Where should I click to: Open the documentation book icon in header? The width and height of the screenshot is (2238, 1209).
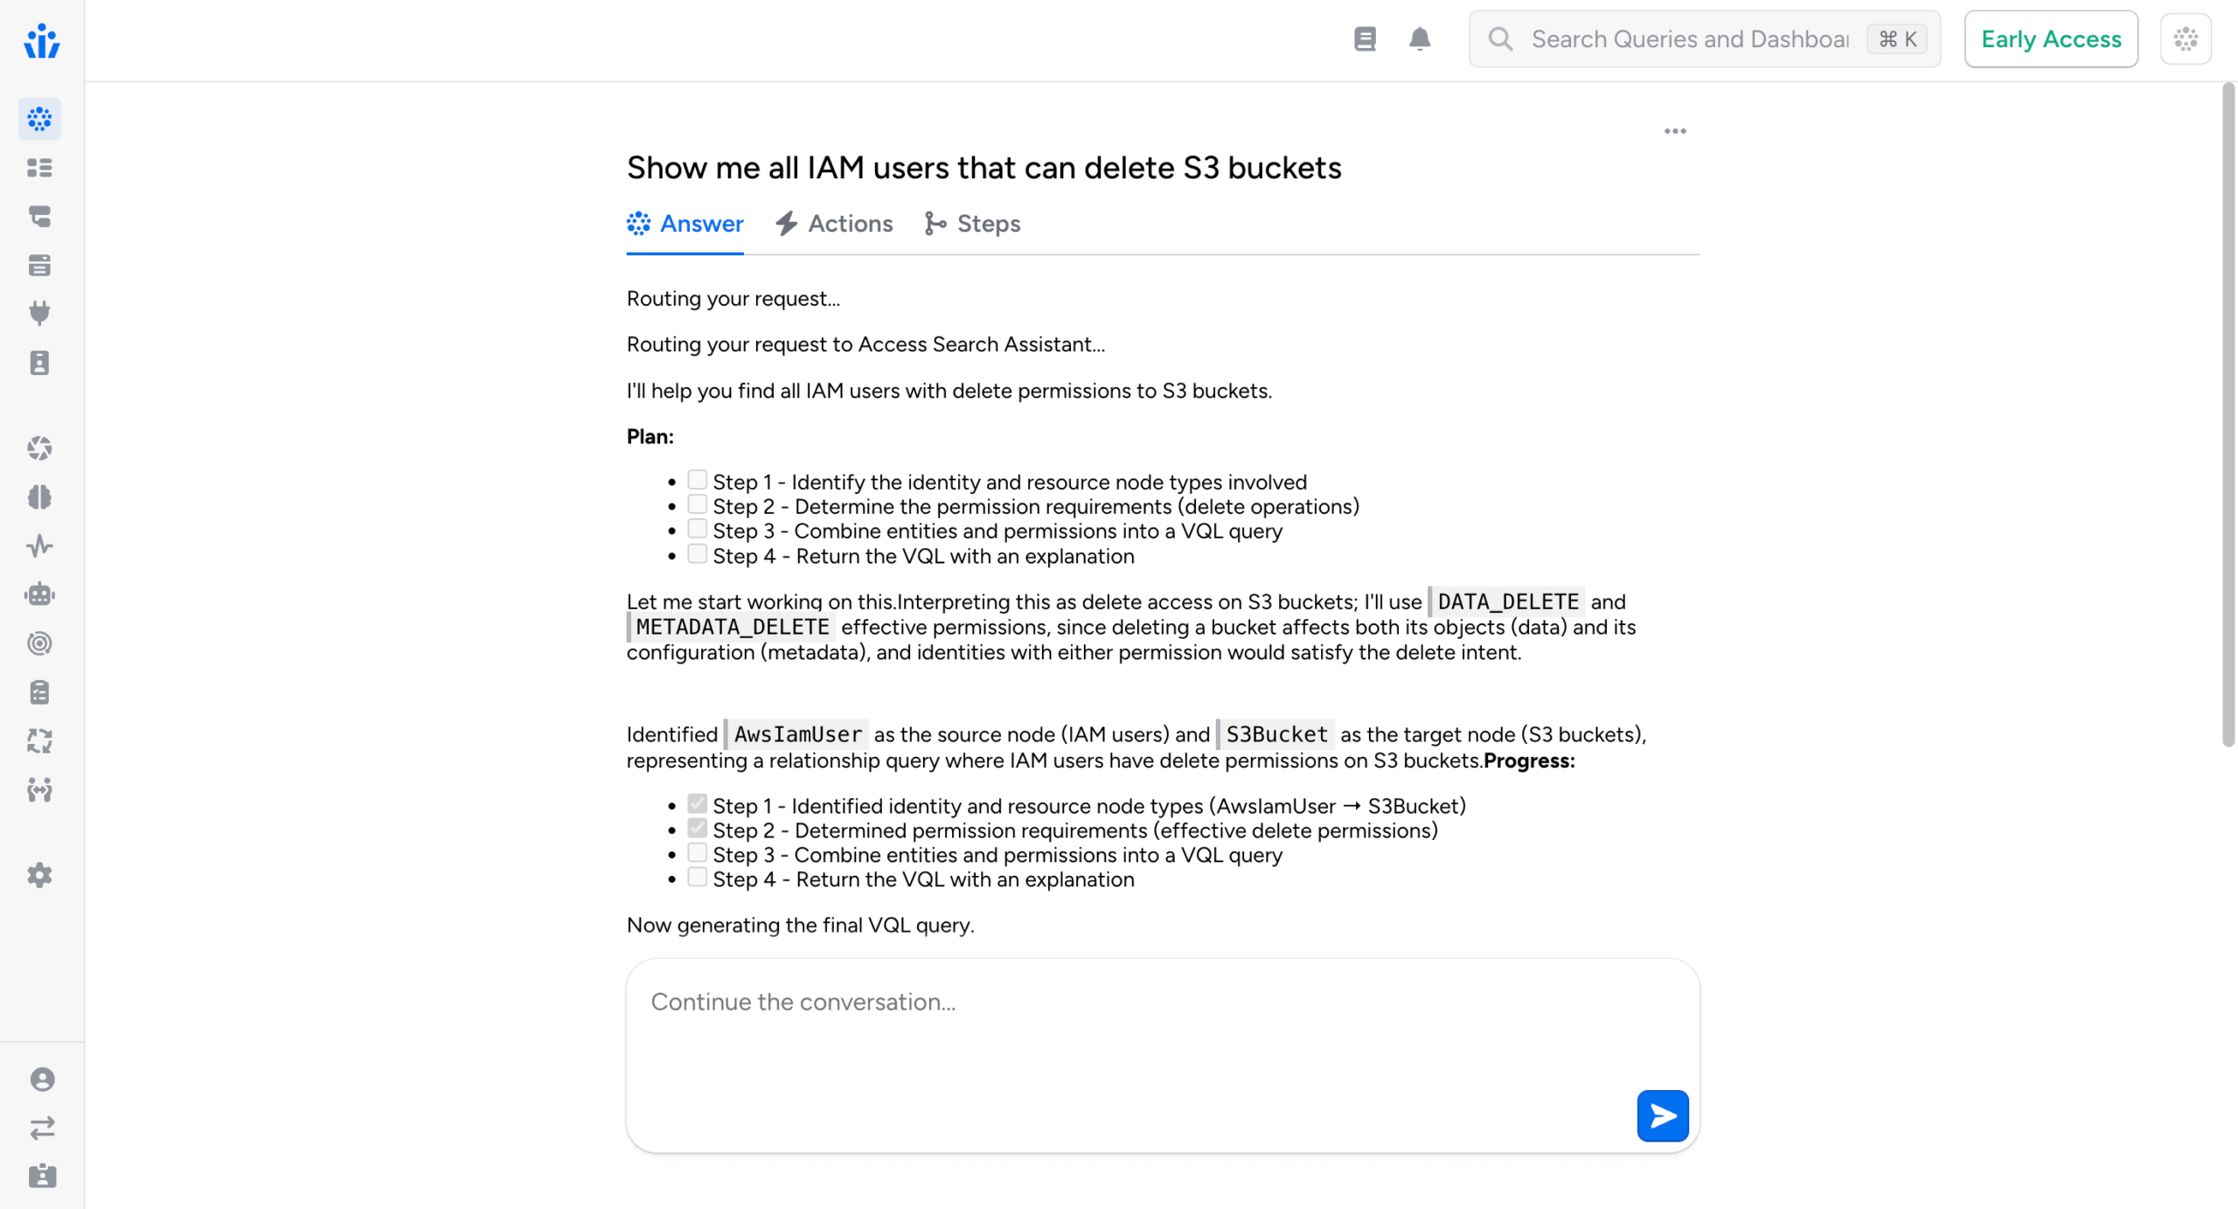(x=1365, y=39)
